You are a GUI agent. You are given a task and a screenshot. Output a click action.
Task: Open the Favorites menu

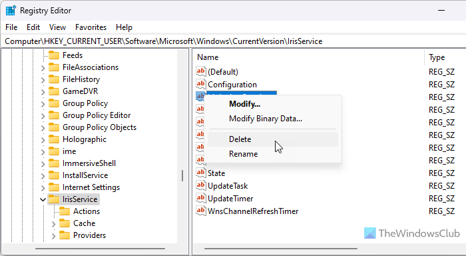click(91, 27)
